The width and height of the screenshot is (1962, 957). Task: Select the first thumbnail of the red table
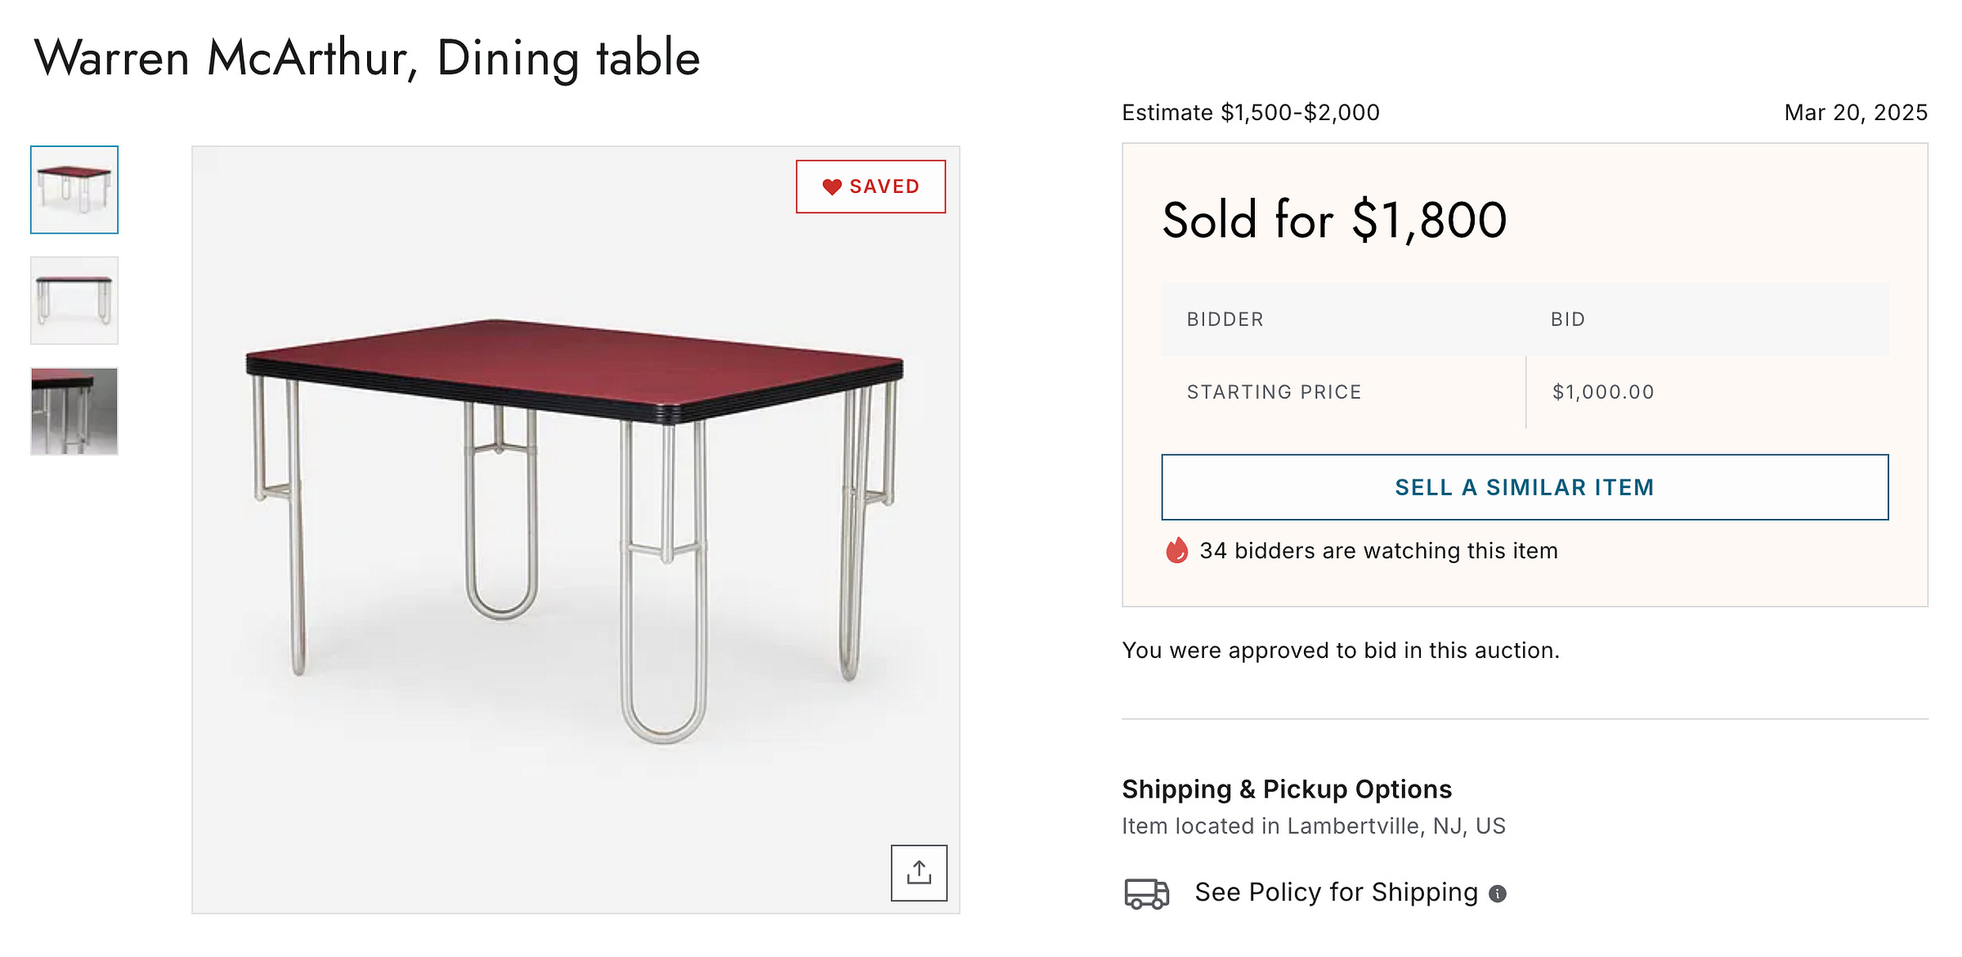pyautogui.click(x=74, y=190)
